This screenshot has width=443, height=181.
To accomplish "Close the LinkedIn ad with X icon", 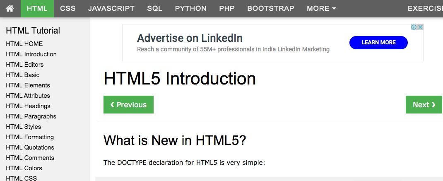I will [420, 27].
